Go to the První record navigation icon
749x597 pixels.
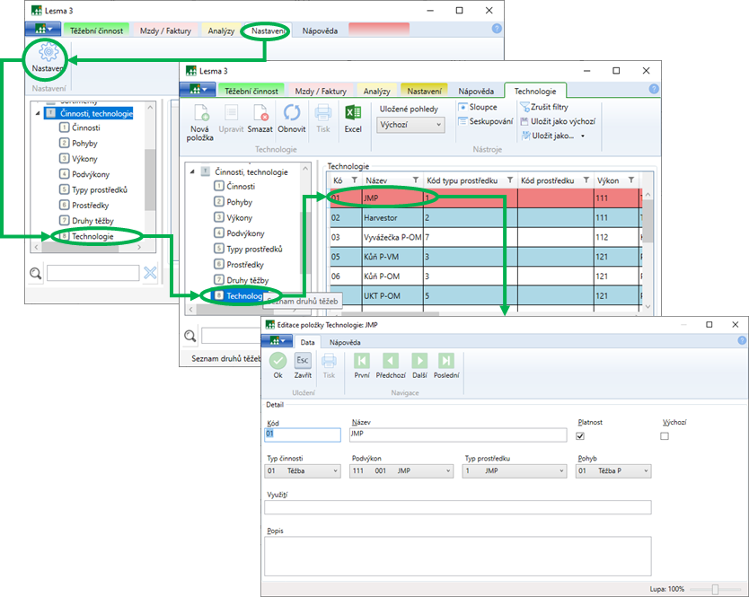pos(362,361)
